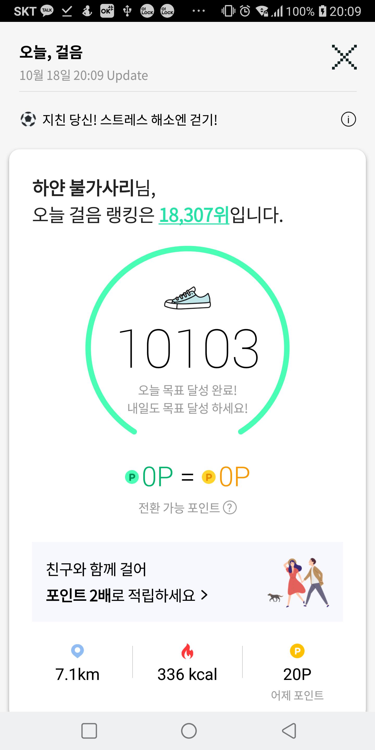Open the 18,307위 ranking link

pyautogui.click(x=194, y=215)
